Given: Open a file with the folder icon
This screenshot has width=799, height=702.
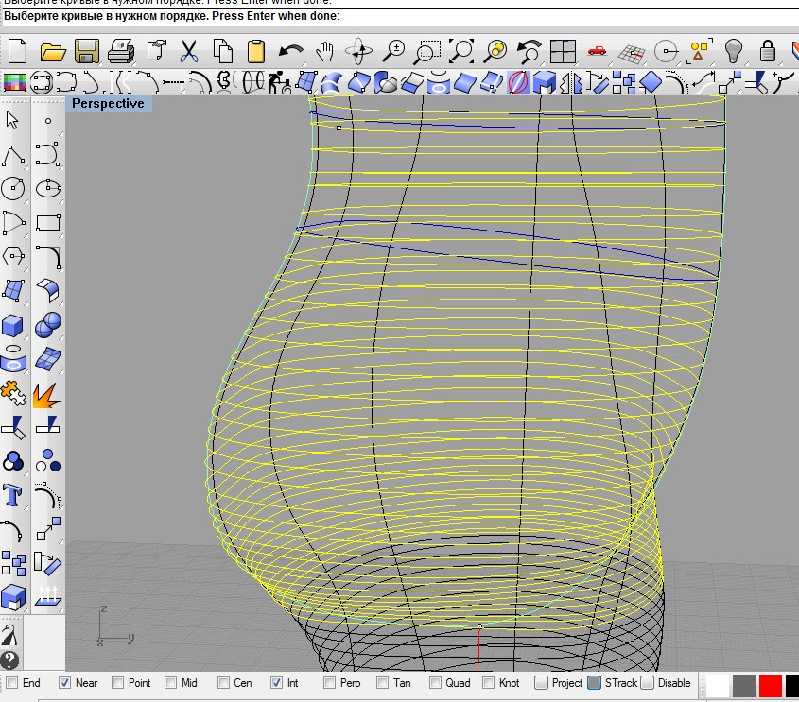Looking at the screenshot, I should pyautogui.click(x=52, y=50).
